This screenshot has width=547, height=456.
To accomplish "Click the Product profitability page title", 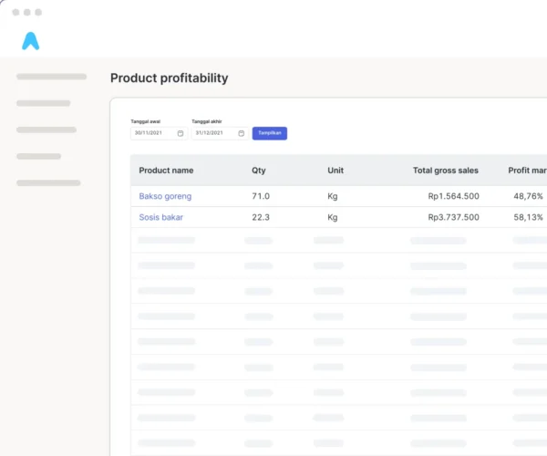I will (170, 78).
